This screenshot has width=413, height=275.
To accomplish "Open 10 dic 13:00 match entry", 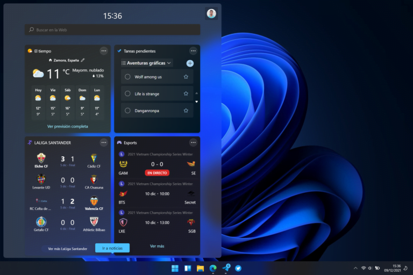I will 157,222.
